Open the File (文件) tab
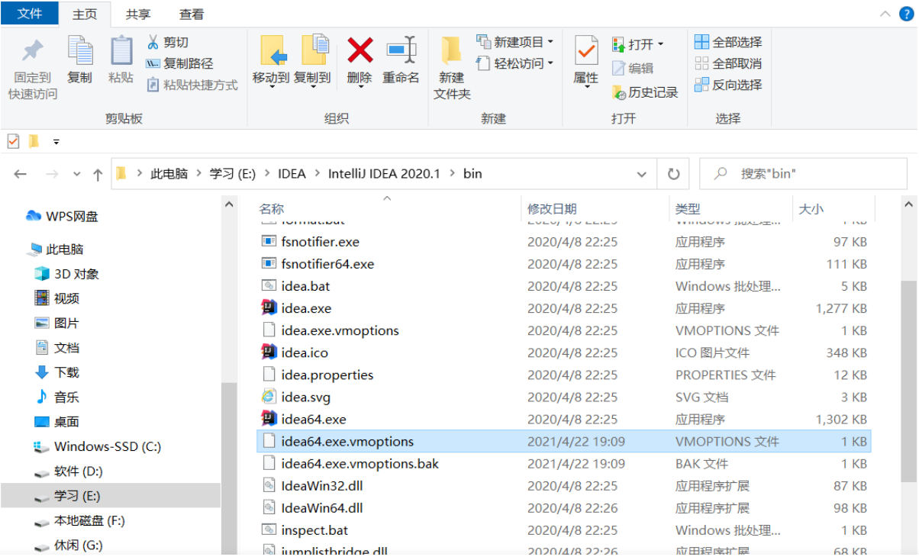The width and height of the screenshot is (919, 560). click(x=30, y=14)
